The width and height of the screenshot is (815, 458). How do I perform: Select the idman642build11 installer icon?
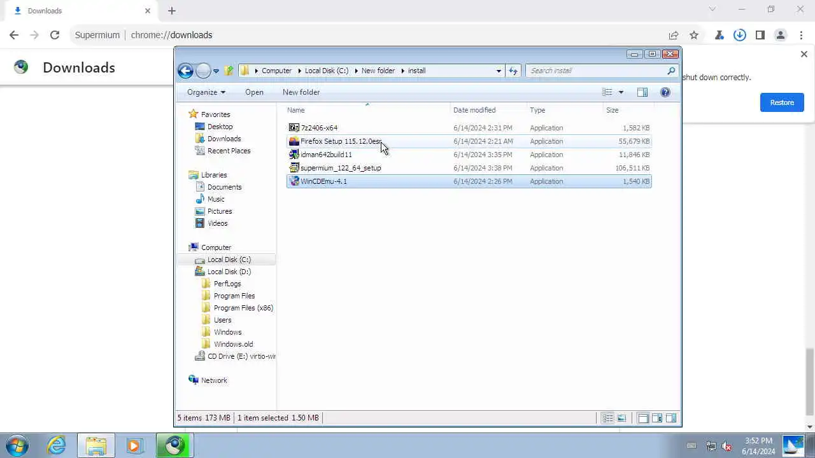[x=294, y=155]
